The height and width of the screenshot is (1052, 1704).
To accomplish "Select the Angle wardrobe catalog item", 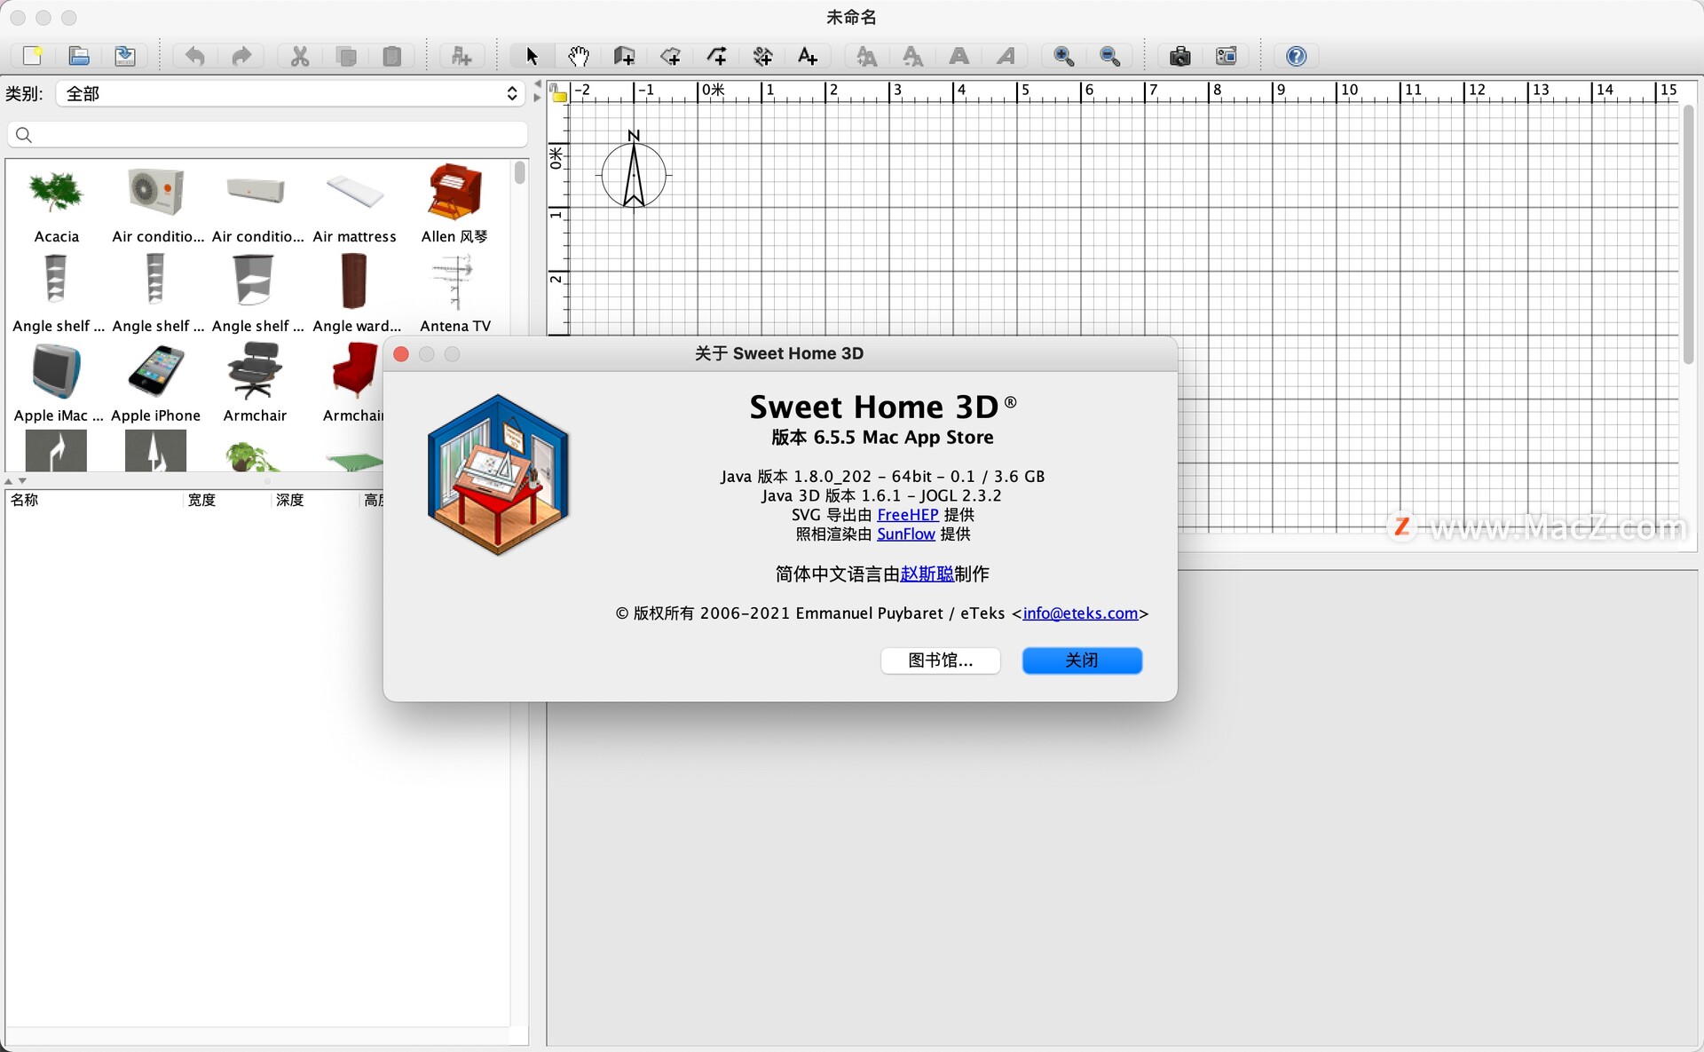I will (356, 293).
